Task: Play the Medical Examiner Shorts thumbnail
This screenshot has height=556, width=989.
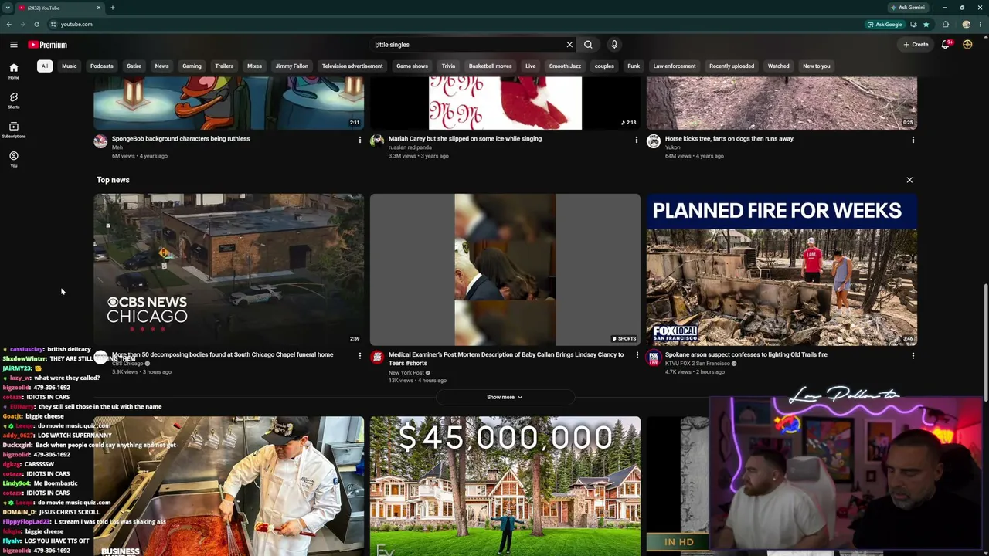Action: 505,270
